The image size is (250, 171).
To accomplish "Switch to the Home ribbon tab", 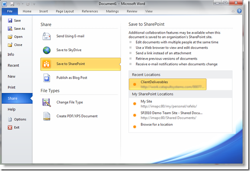I will (27, 11).
